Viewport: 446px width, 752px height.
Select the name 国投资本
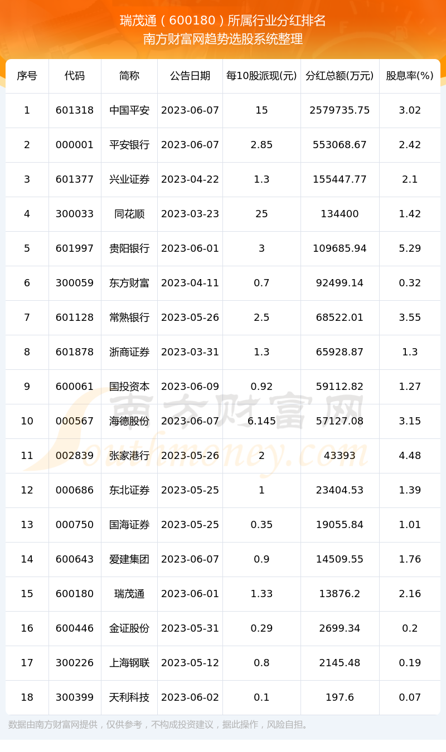click(129, 387)
